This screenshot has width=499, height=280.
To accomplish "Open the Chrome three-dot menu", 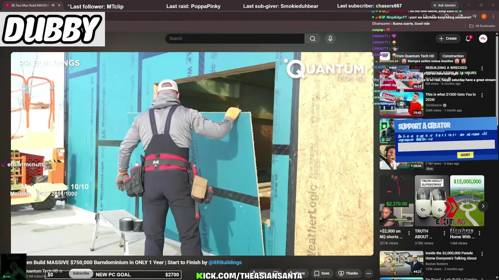I will pos(493,16).
